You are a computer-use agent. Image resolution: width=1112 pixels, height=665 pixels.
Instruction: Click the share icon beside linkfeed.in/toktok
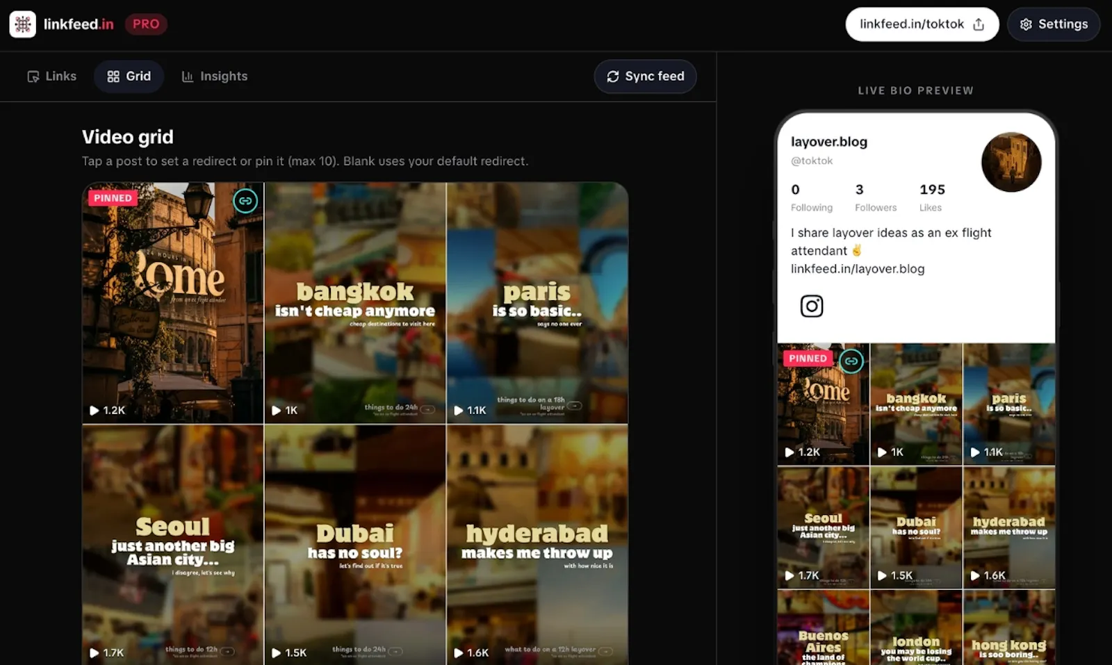click(979, 24)
